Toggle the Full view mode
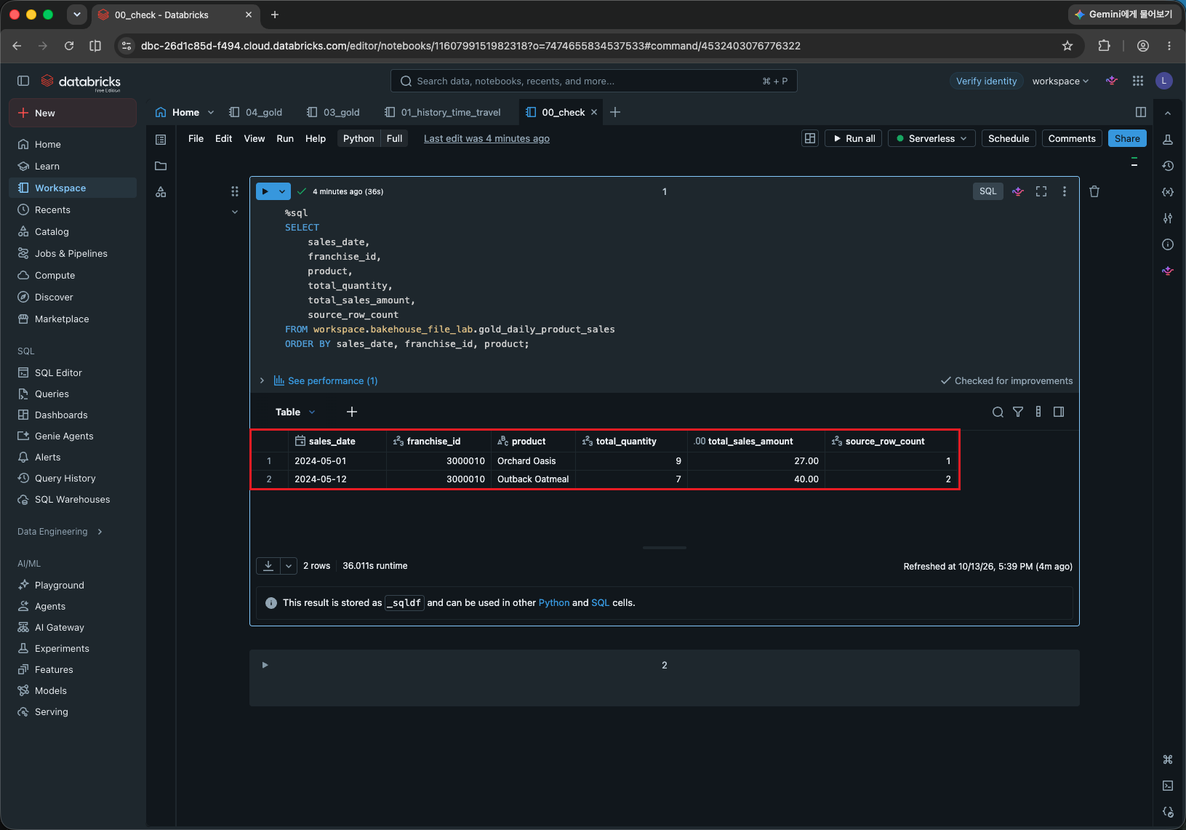 point(394,138)
